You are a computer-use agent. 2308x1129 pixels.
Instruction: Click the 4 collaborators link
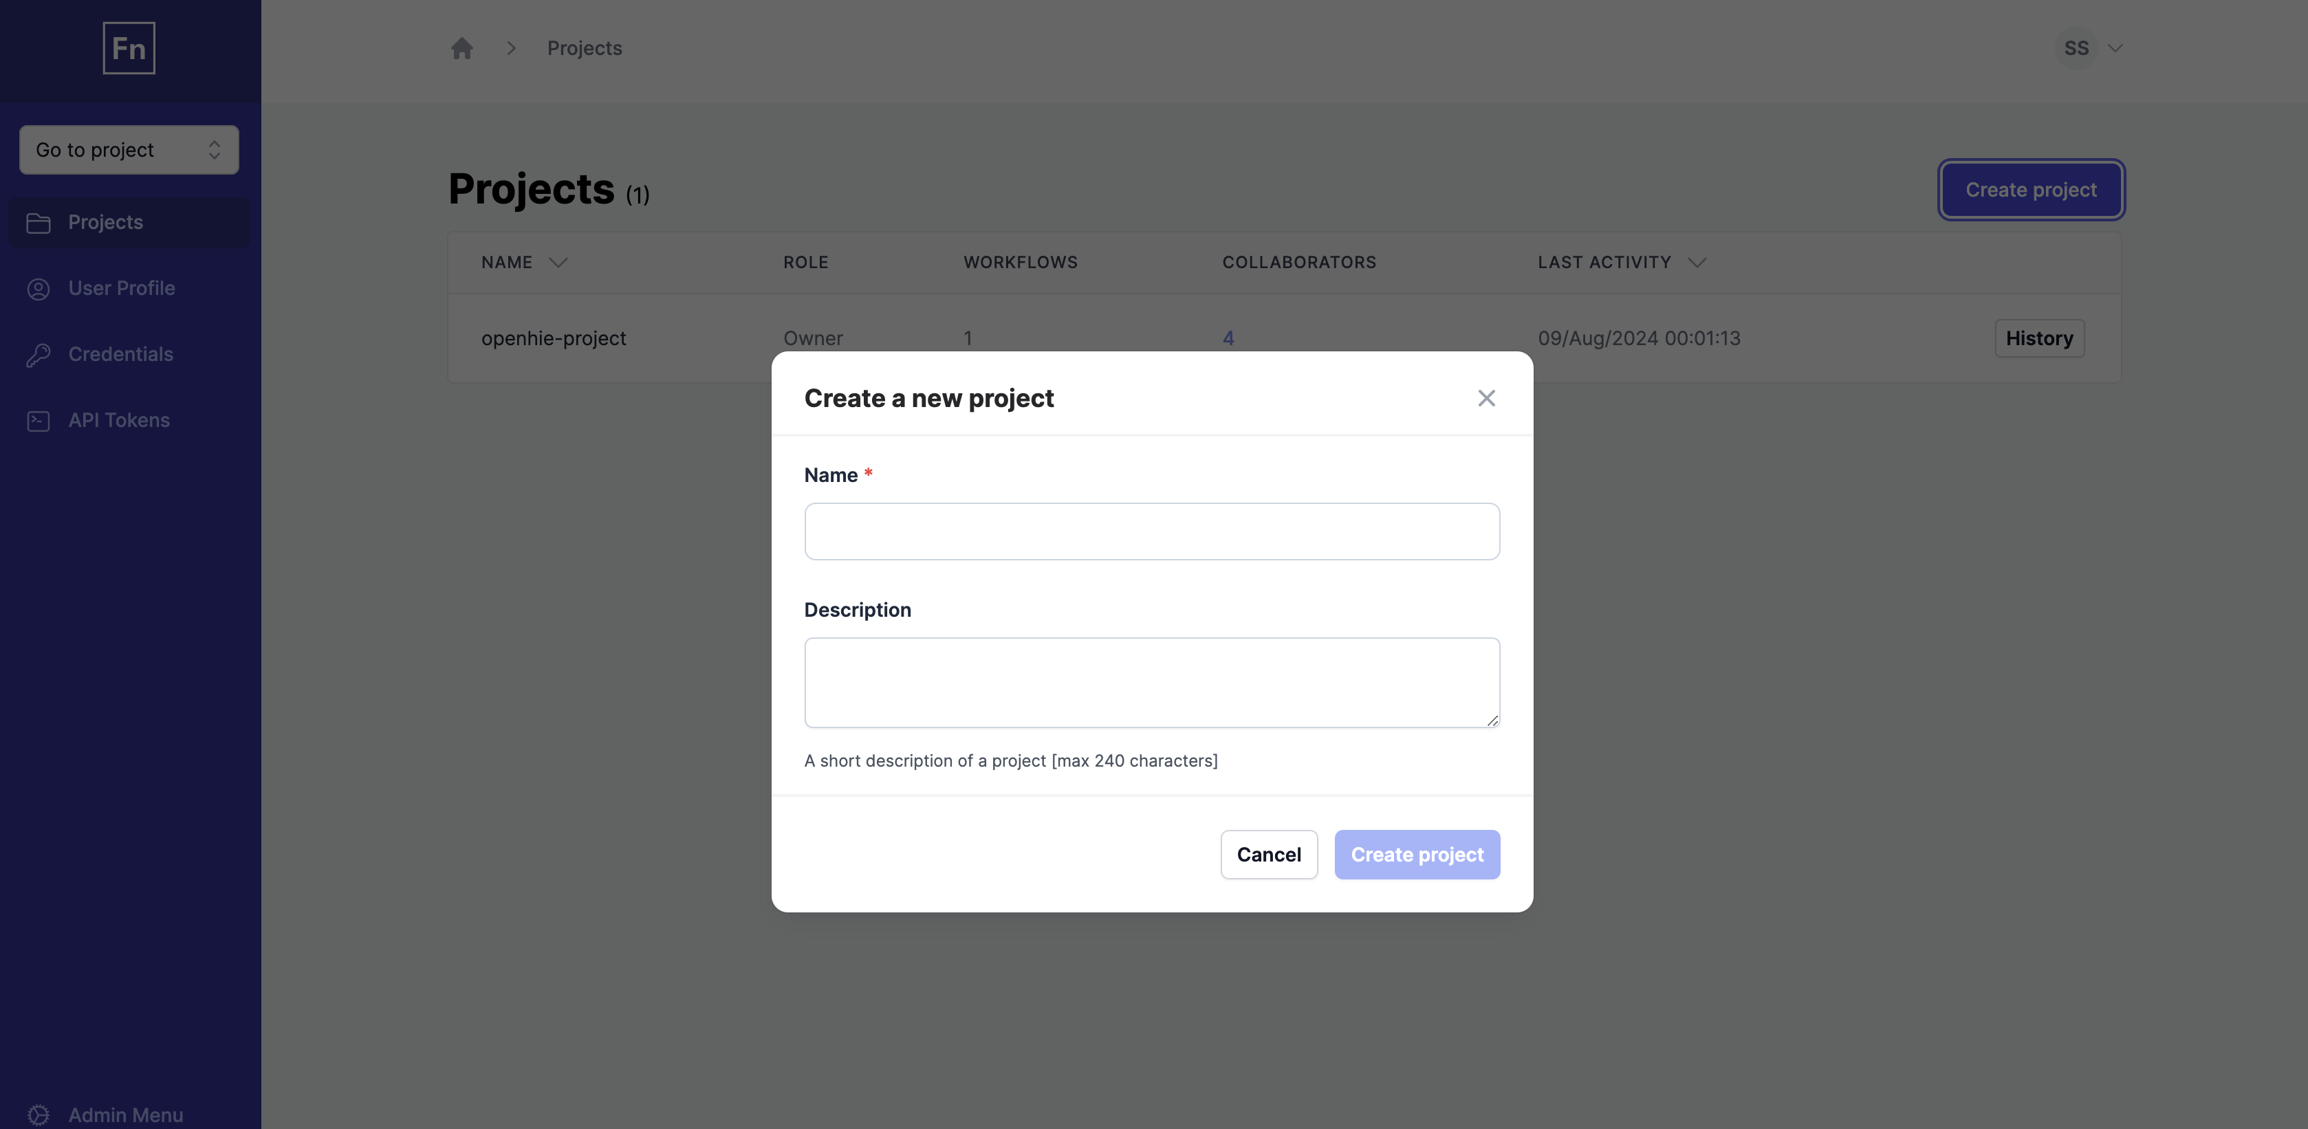(x=1229, y=337)
